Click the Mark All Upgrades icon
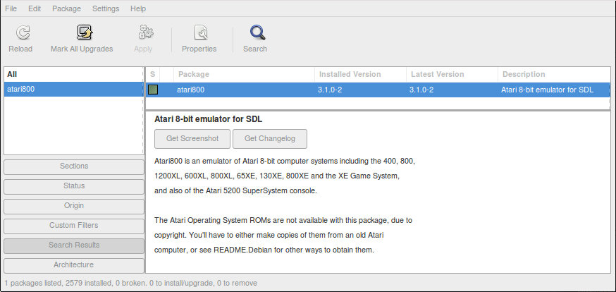The image size is (616, 292). click(82, 32)
